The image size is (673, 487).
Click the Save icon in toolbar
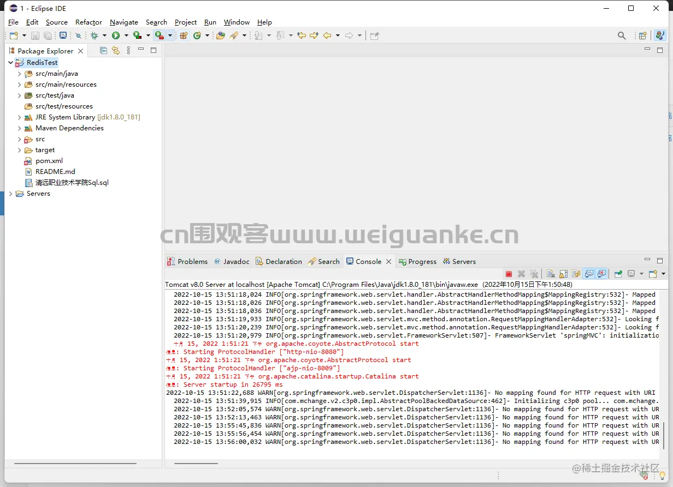coord(35,35)
